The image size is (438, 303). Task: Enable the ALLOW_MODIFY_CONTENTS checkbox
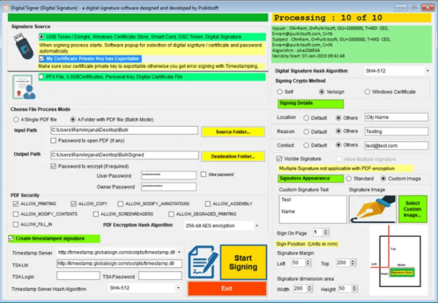pos(16,214)
